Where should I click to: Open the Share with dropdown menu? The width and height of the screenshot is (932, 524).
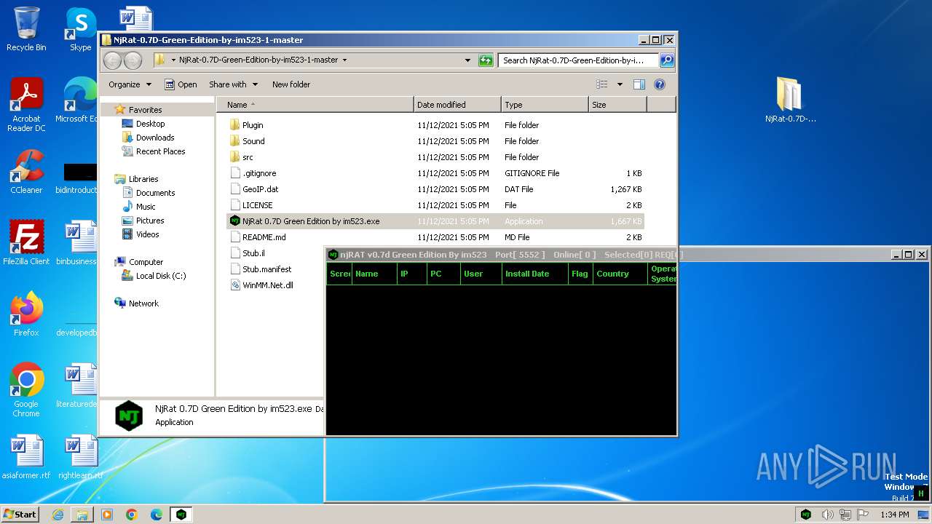(x=233, y=84)
